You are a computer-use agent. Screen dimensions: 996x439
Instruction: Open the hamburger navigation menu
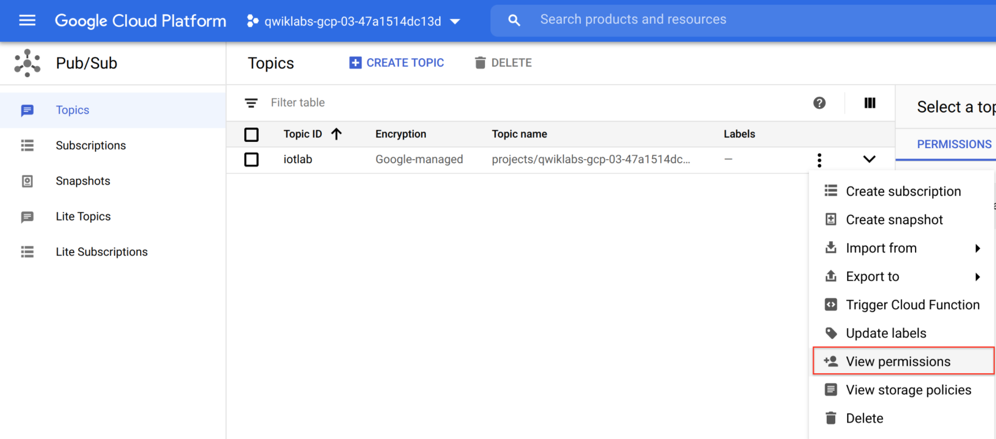coord(27,20)
